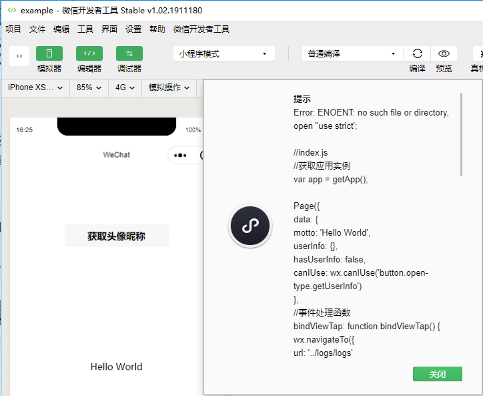The width and height of the screenshot is (483, 396).
Task: Toggle the editor (编辑器) panel
Action: tap(89, 53)
